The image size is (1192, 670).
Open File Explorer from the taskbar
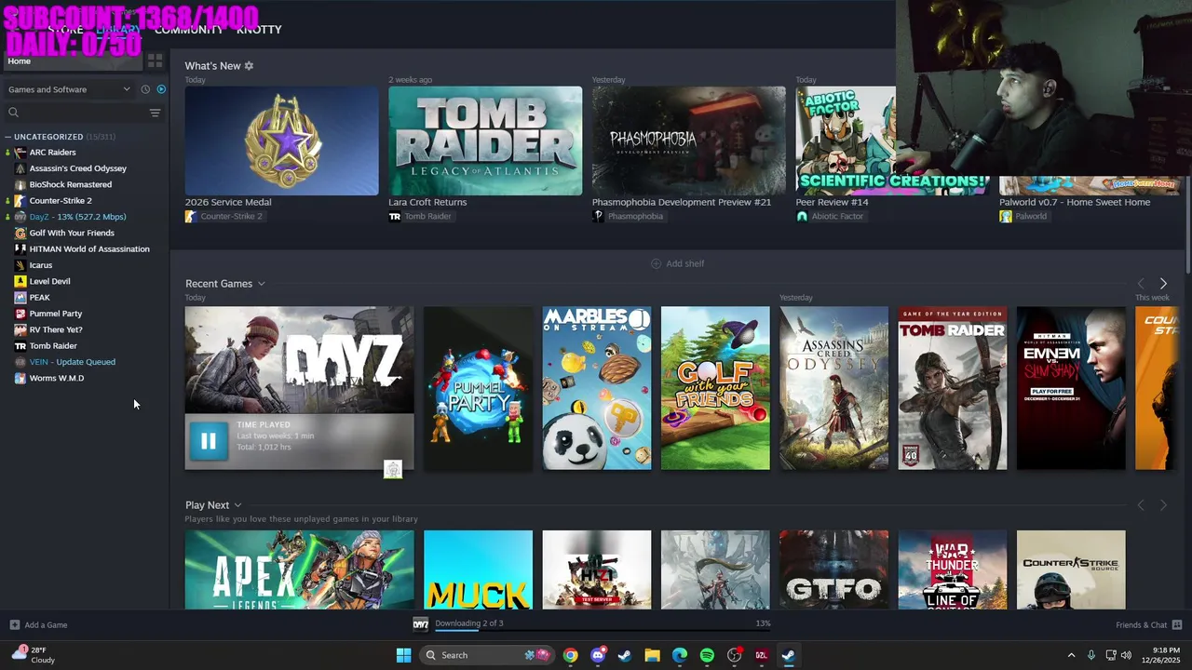(652, 655)
